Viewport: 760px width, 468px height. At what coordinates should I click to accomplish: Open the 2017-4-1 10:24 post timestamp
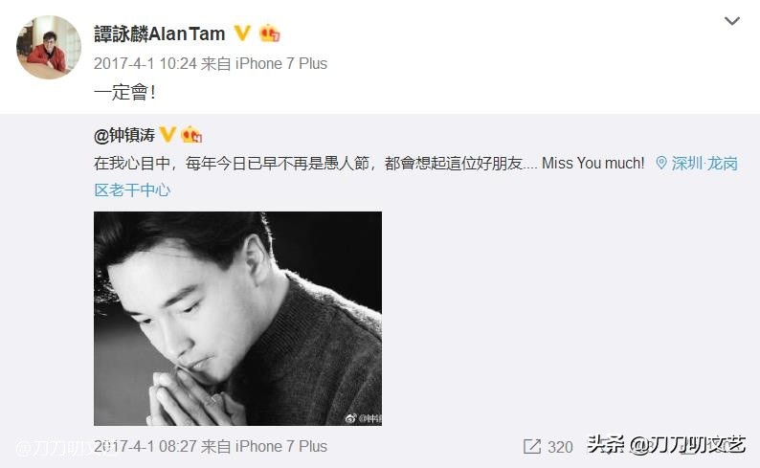(145, 63)
